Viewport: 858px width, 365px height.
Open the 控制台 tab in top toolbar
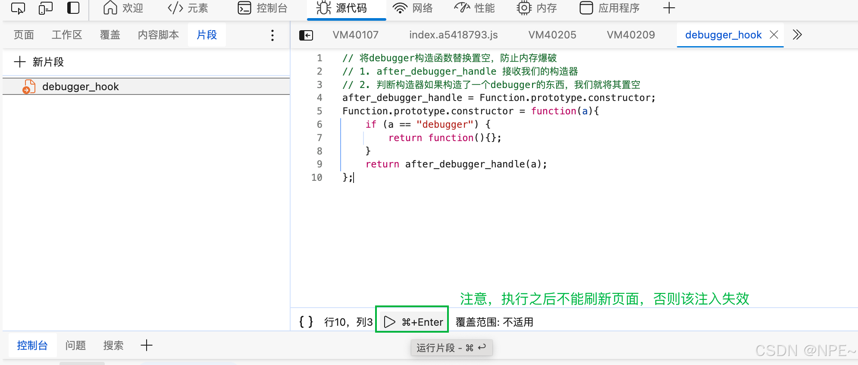(x=263, y=8)
